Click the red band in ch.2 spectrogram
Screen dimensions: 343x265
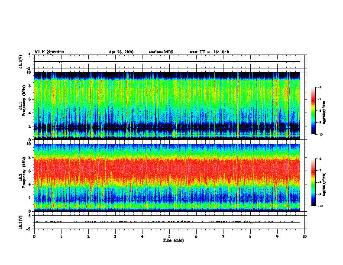tap(167, 171)
